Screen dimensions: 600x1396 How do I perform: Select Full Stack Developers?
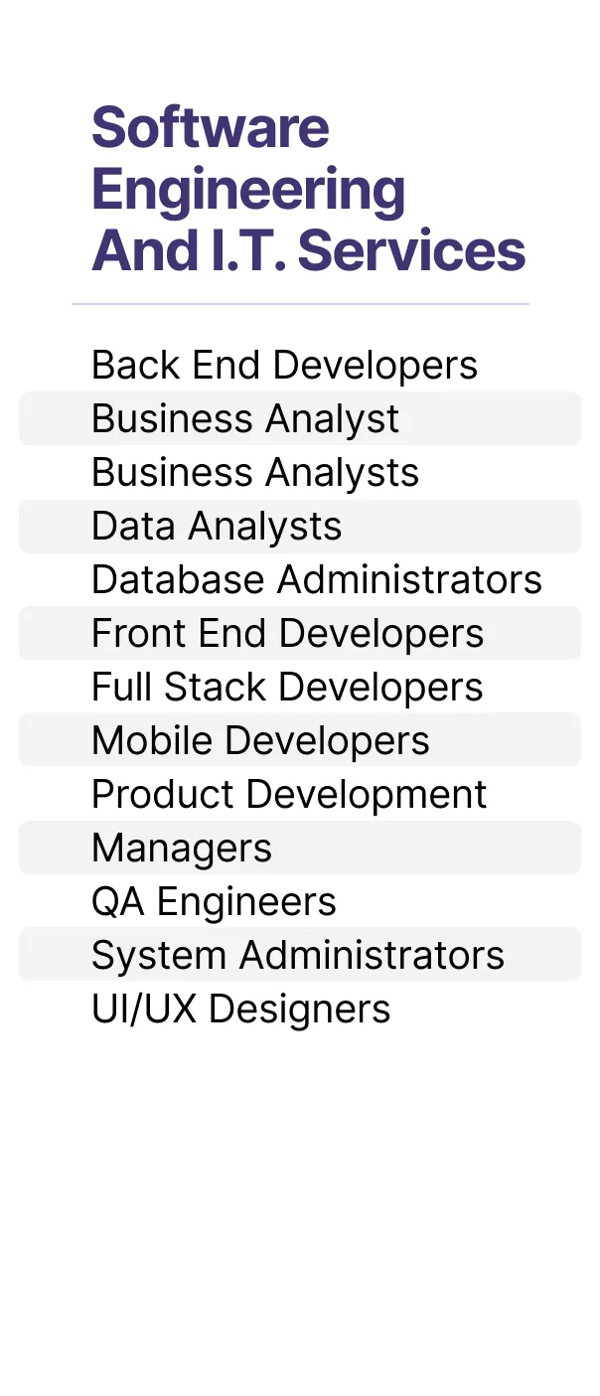287,688
